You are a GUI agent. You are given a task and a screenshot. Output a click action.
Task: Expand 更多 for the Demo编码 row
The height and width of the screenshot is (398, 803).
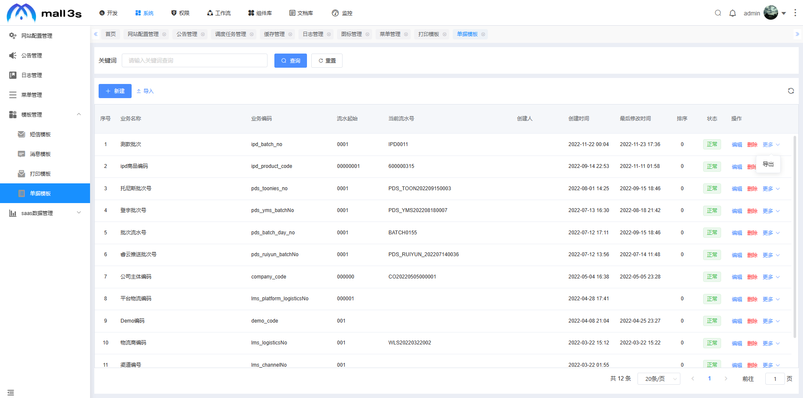click(x=771, y=321)
